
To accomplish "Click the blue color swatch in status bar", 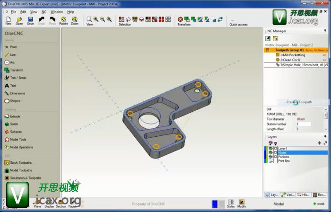I will 215,204.
